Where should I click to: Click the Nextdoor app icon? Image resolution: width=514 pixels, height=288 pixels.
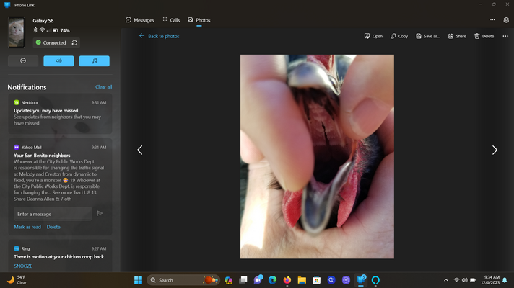[17, 102]
